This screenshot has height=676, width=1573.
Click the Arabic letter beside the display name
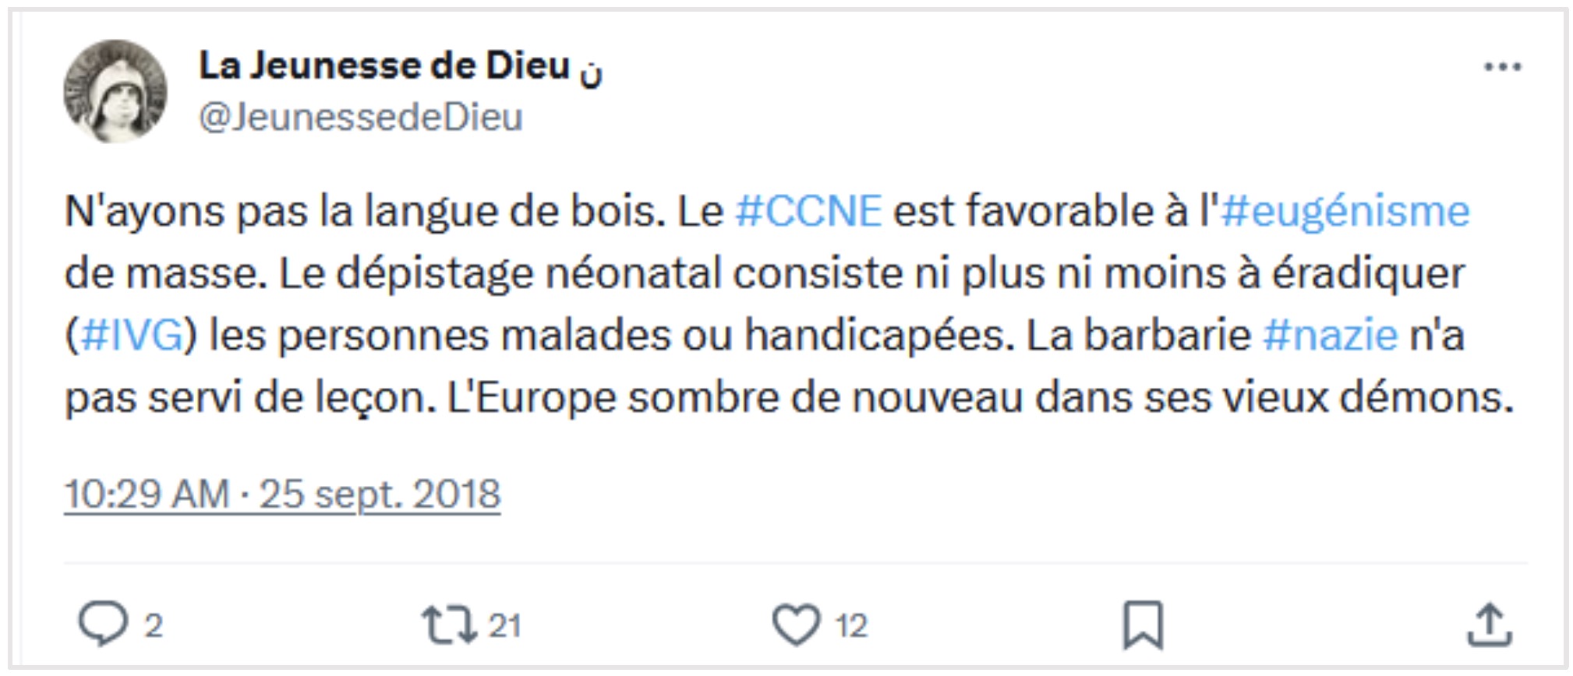[591, 72]
